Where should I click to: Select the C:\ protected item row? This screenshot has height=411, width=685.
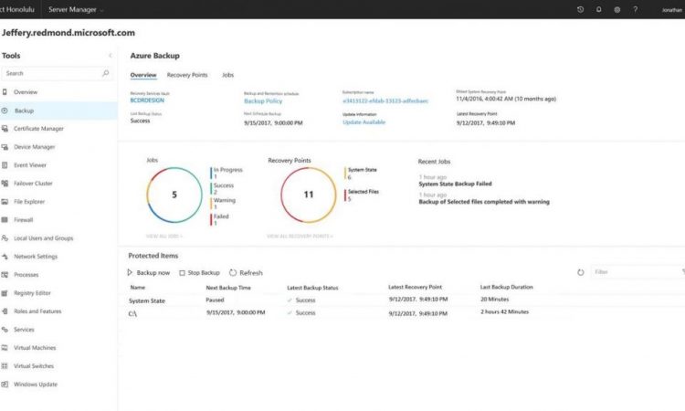click(x=350, y=313)
